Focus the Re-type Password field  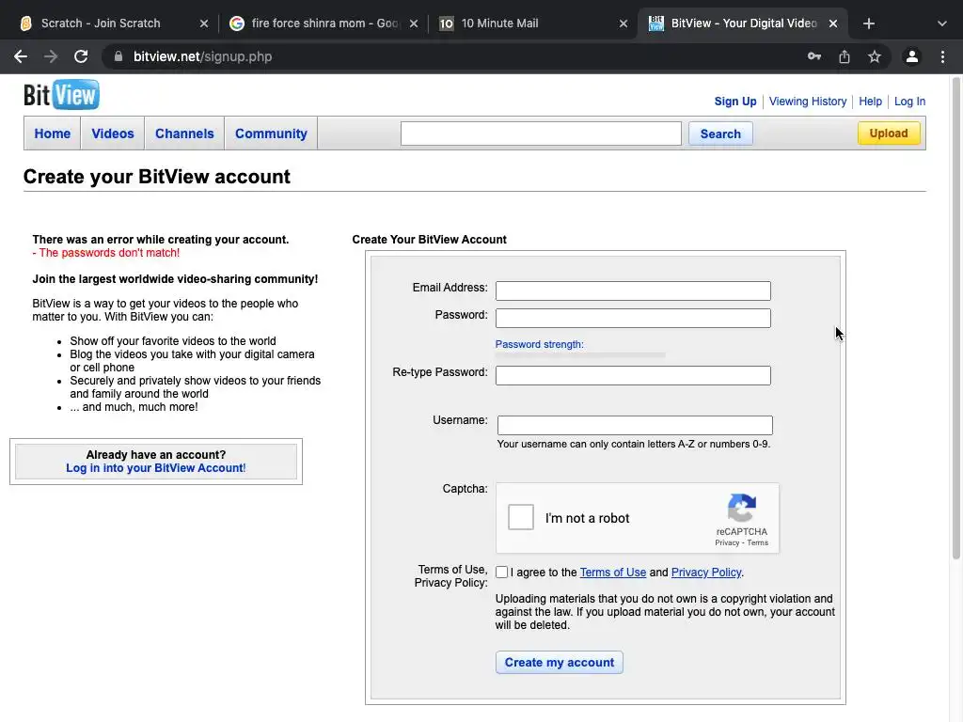[x=633, y=375]
